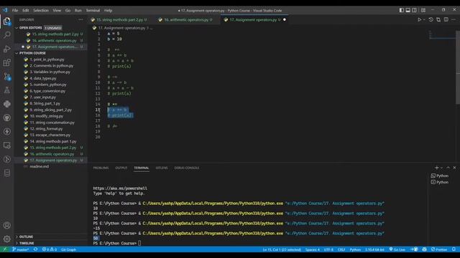Open 12. string_format.py in explorer

tap(46, 129)
